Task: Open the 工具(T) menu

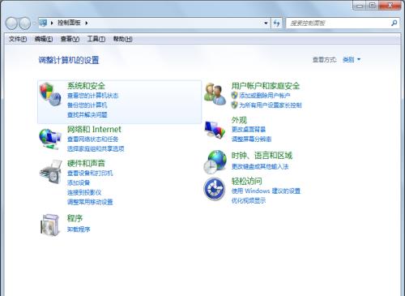Action: (96, 39)
